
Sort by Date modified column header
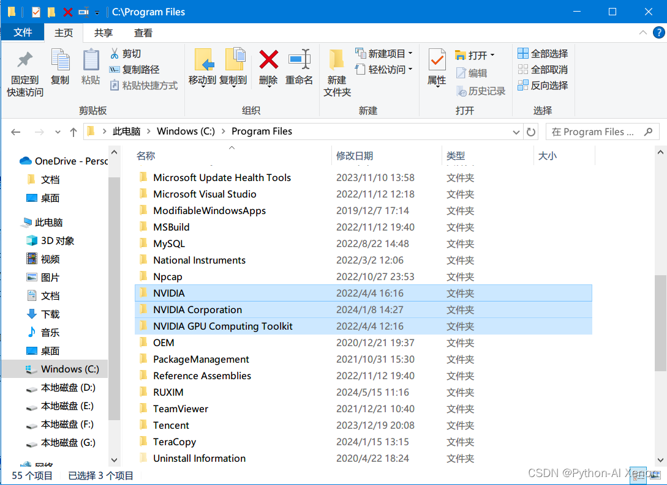[386, 155]
